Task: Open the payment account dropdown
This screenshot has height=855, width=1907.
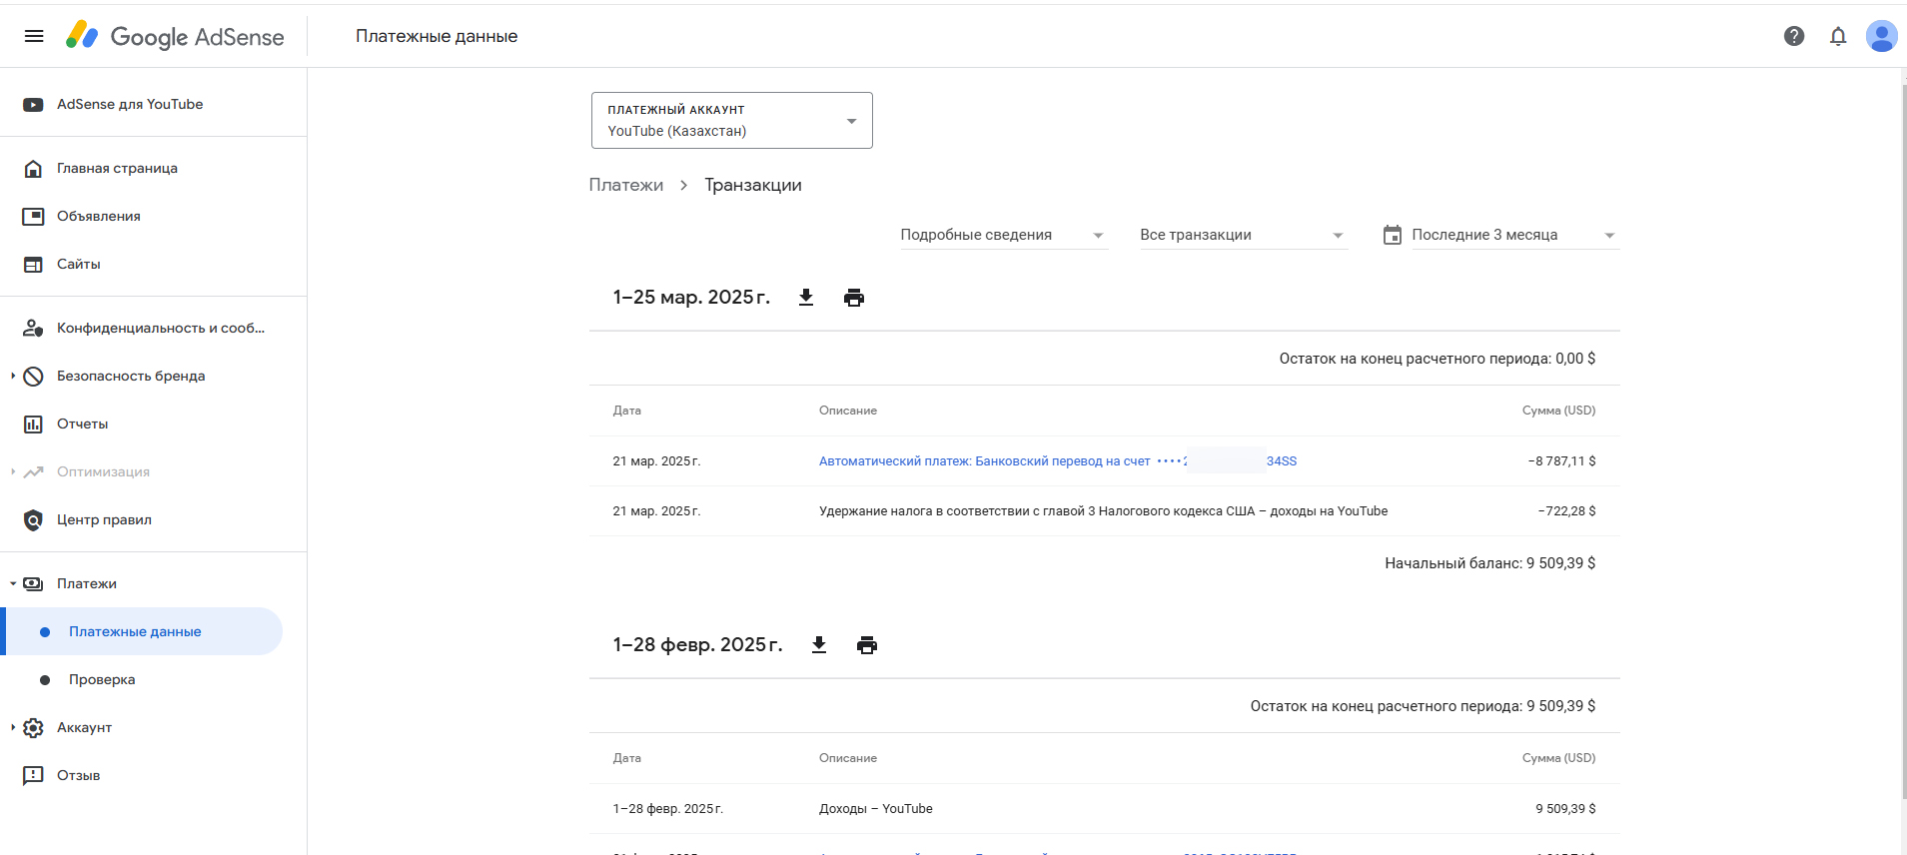Action: click(731, 121)
